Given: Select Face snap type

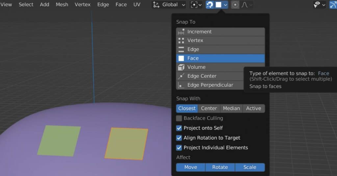Looking at the screenshot, I should [220, 58].
